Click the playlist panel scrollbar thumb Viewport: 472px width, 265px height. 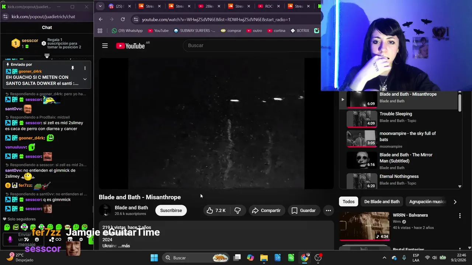tap(460, 102)
